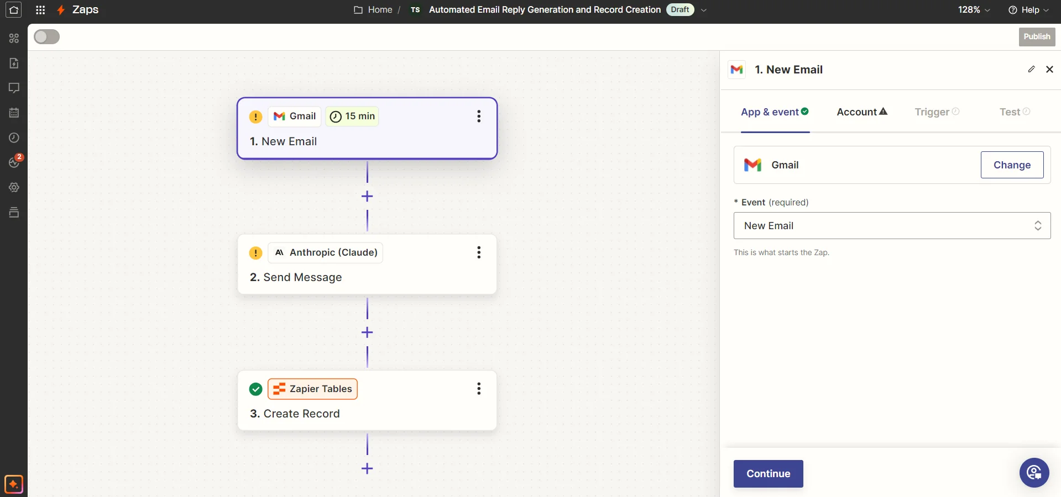Add step after New Email

(x=367, y=196)
